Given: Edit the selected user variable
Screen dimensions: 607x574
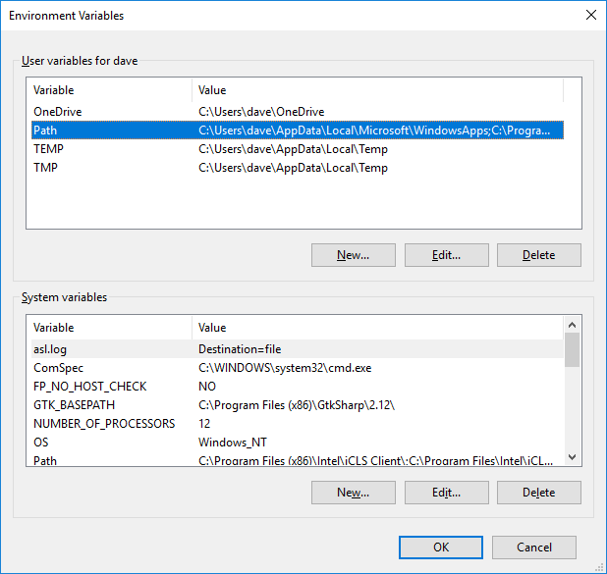Looking at the screenshot, I should (446, 255).
